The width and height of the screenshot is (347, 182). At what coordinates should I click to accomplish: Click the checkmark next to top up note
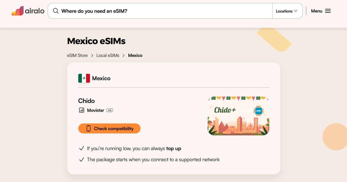81,148
